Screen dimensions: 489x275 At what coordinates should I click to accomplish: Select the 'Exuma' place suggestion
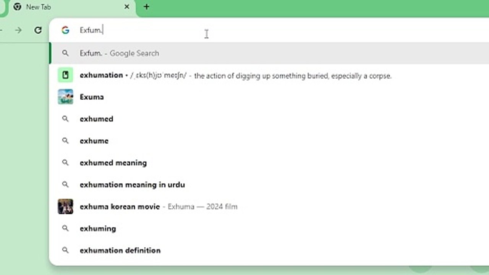click(269, 97)
